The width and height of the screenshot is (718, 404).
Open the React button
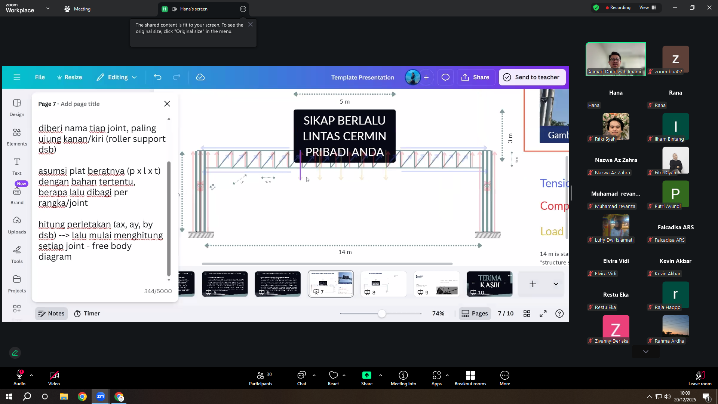click(x=333, y=378)
